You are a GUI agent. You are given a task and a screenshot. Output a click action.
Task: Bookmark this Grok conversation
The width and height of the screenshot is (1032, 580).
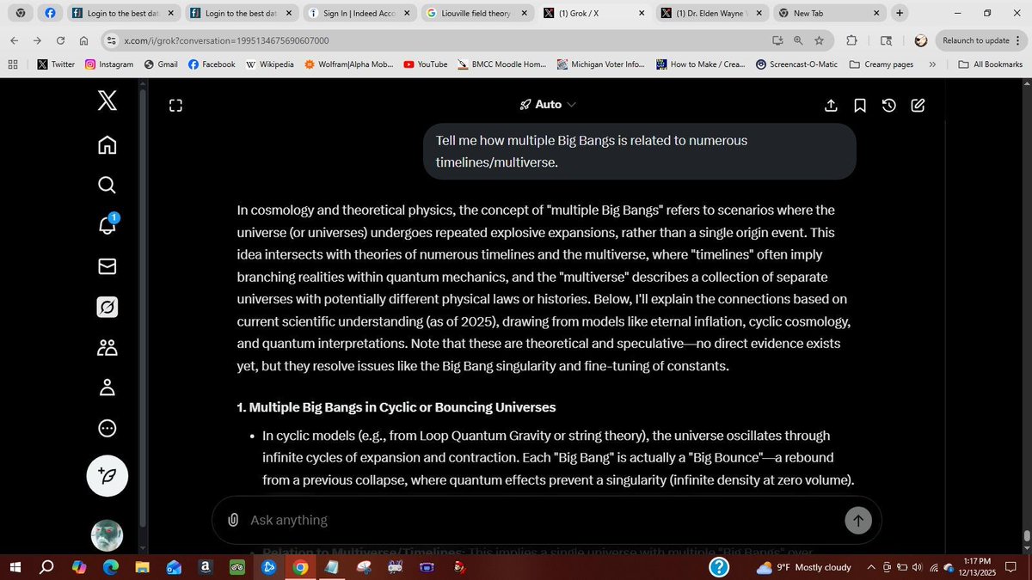tap(860, 105)
